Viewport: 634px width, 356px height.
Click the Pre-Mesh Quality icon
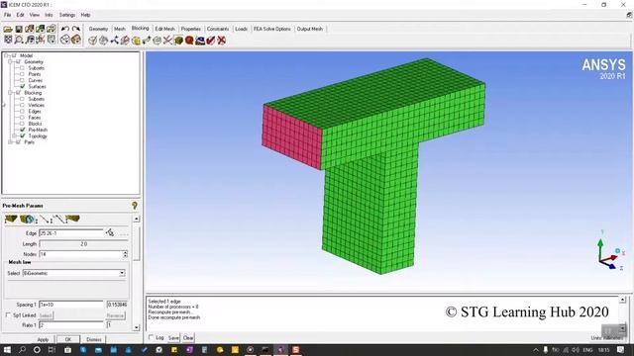tap(189, 41)
